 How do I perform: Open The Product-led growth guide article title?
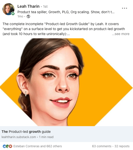point(26,132)
